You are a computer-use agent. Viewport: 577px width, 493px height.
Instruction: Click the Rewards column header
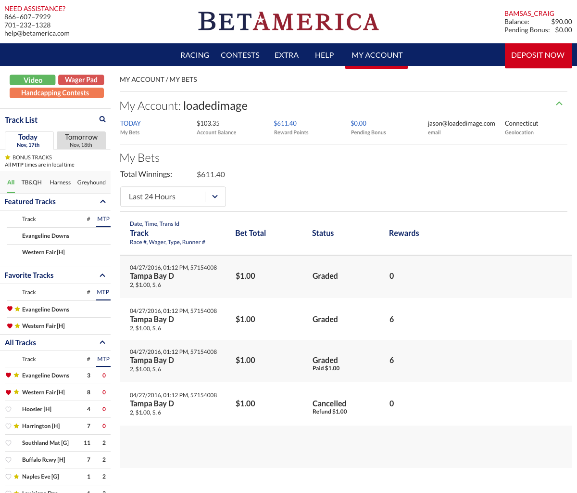tap(404, 233)
